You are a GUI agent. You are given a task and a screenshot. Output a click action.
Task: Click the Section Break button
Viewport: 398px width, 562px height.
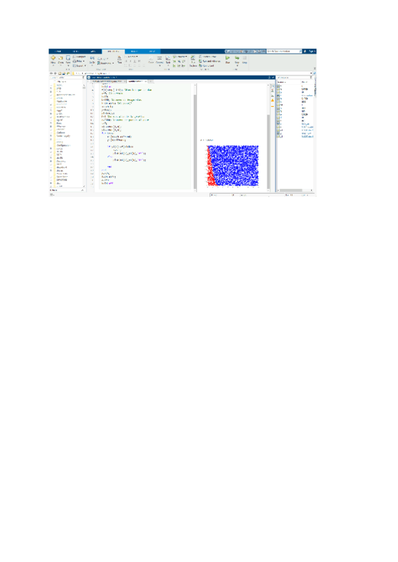click(x=208, y=56)
